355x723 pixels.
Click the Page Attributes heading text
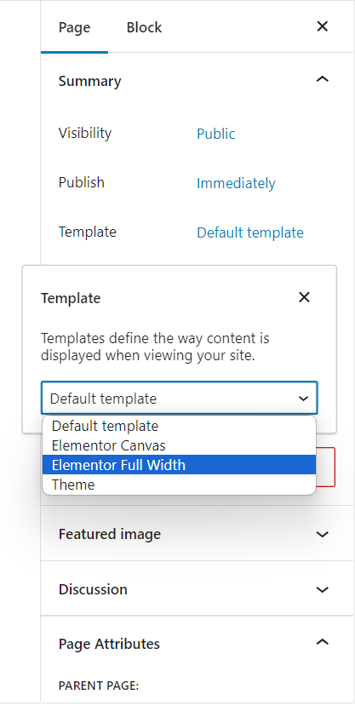pyautogui.click(x=109, y=644)
